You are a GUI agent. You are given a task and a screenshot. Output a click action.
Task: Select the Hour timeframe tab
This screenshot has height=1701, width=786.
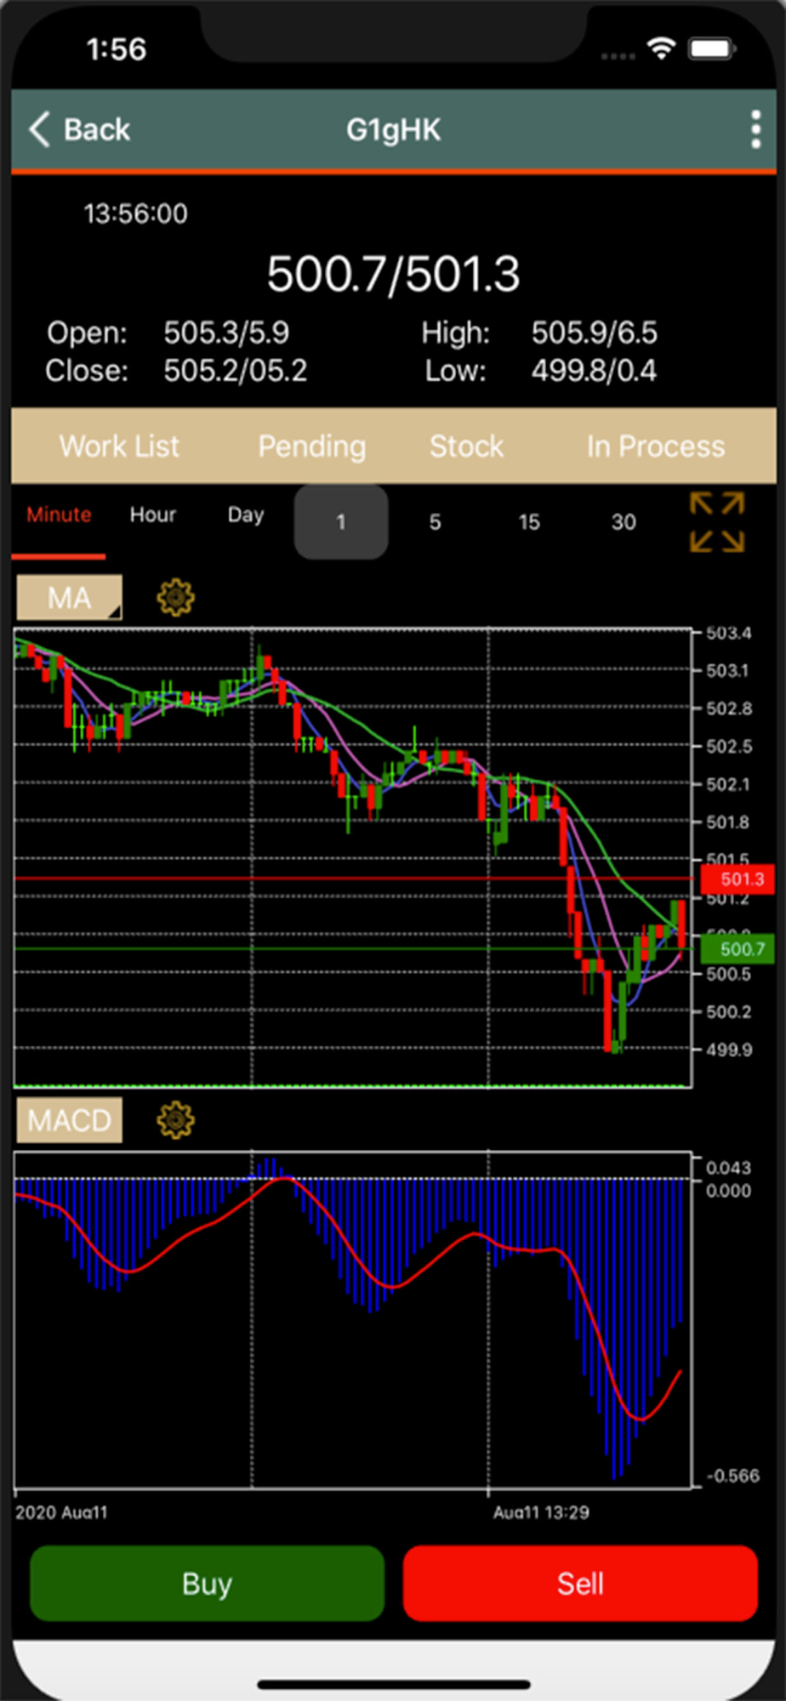152,515
